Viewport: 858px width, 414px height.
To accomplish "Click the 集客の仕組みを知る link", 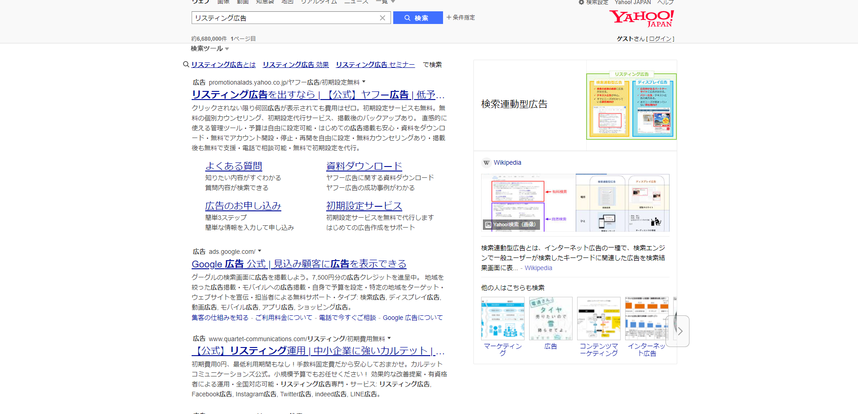I will pyautogui.click(x=220, y=318).
